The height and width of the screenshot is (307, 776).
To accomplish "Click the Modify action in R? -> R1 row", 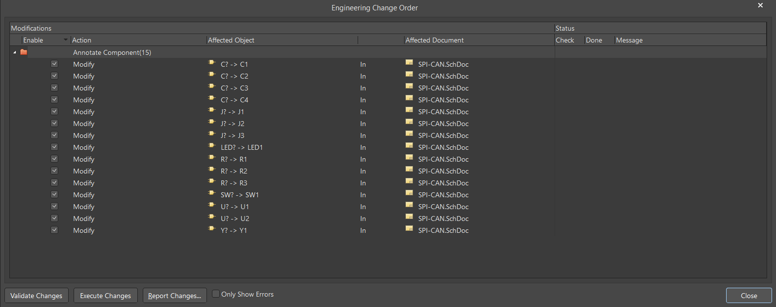I will point(83,159).
